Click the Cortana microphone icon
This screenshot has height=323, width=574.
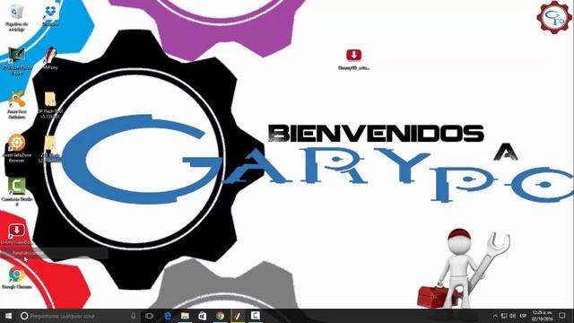133,316
